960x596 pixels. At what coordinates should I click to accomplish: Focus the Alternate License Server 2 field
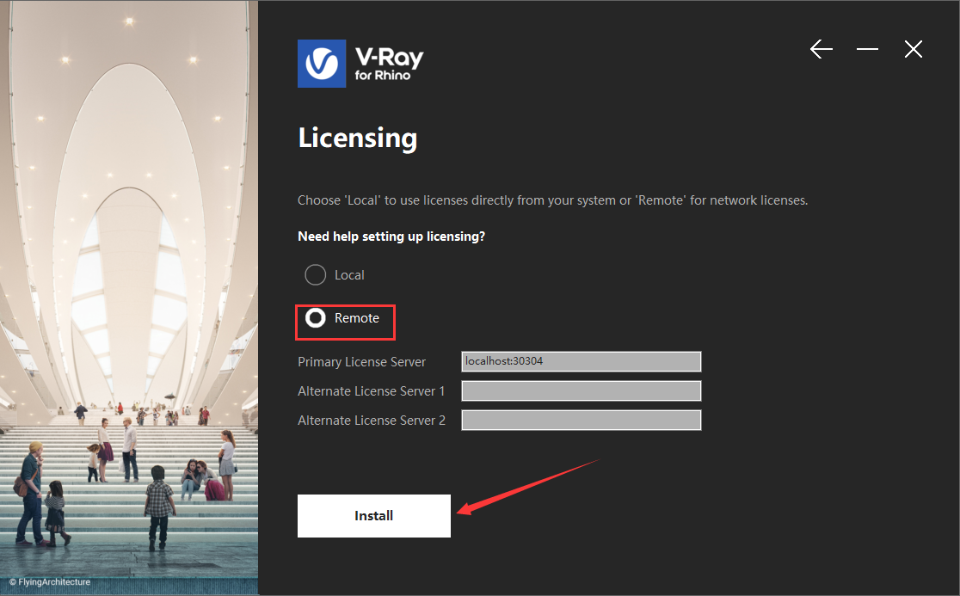tap(581, 421)
